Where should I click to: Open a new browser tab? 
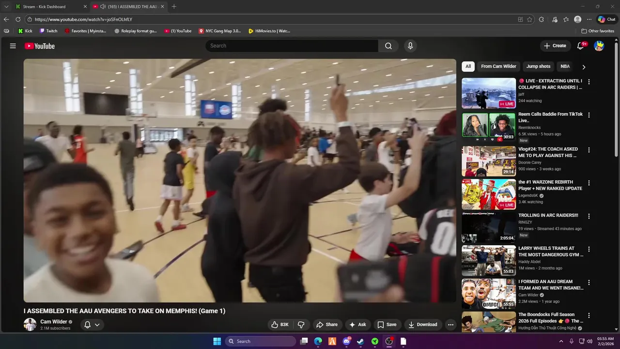click(174, 7)
